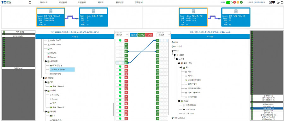Click the picture-in-picture layout icon
This screenshot has width=284, height=121.
coord(270,2)
